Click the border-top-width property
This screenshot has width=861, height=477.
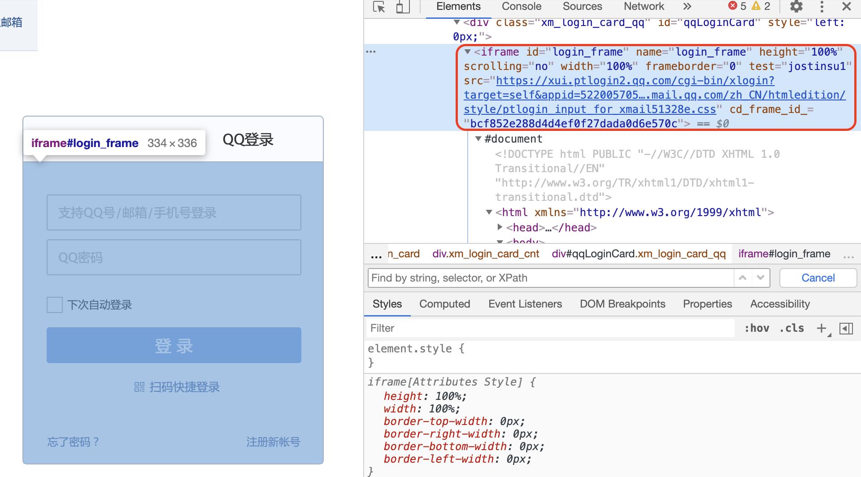(x=435, y=421)
